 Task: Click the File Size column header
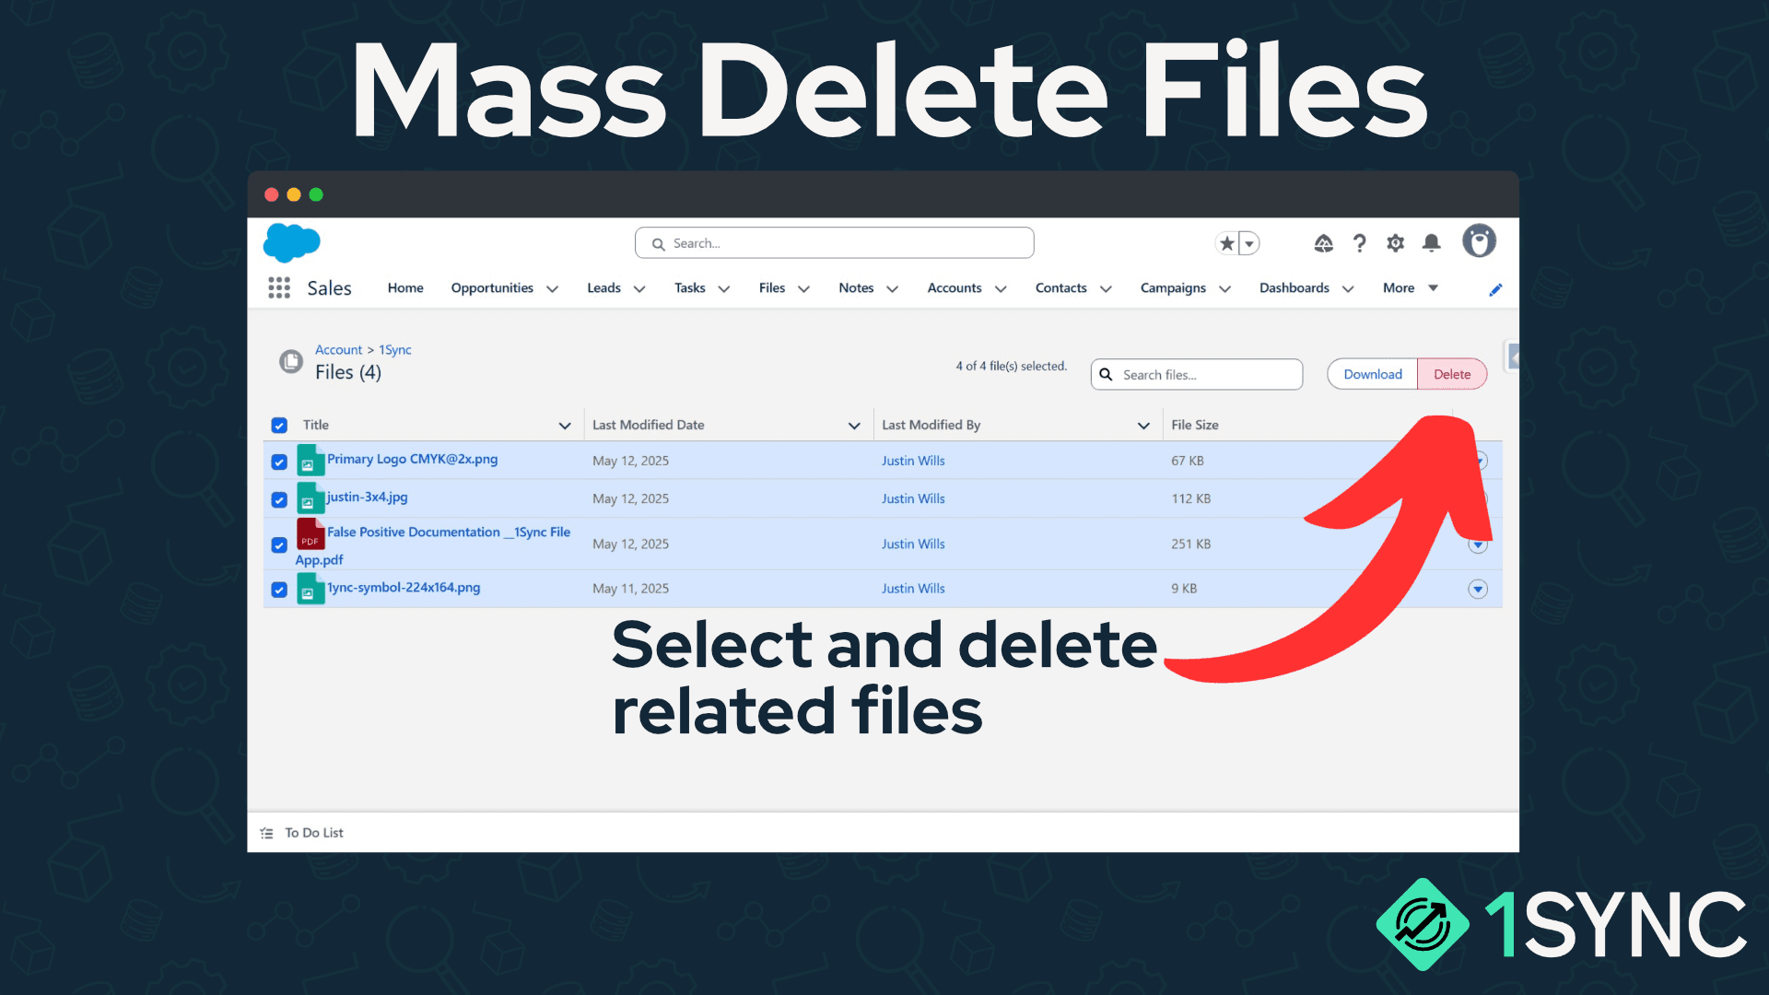pos(1195,425)
